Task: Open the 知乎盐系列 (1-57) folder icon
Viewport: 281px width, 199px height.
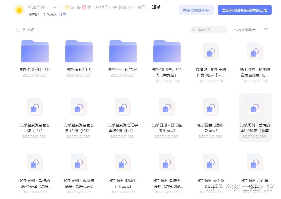Action: (x=35, y=51)
